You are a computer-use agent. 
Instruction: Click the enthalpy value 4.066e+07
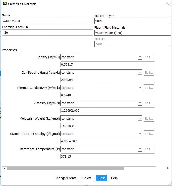[x=107, y=141]
